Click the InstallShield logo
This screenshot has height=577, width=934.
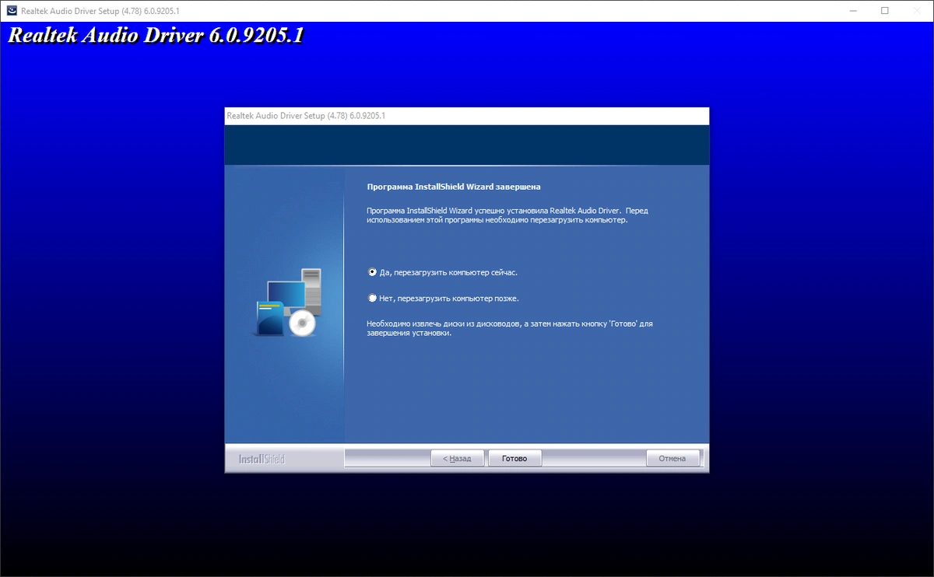point(262,460)
